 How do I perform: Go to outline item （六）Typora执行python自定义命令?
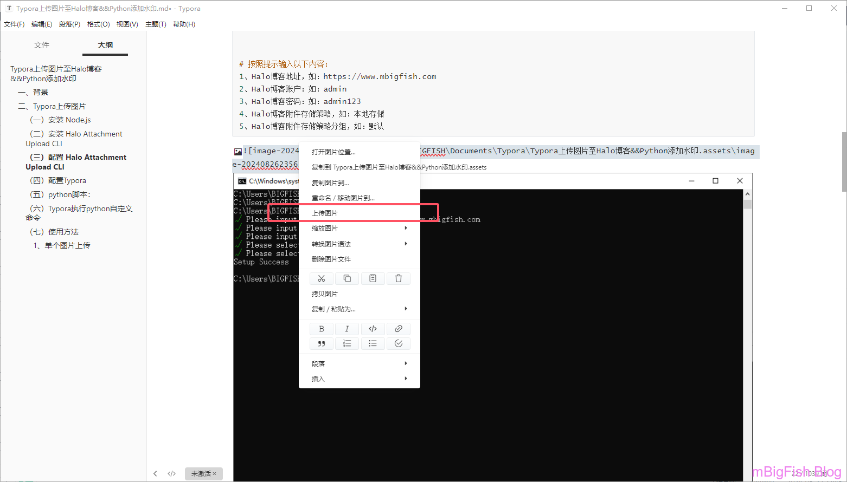point(79,213)
